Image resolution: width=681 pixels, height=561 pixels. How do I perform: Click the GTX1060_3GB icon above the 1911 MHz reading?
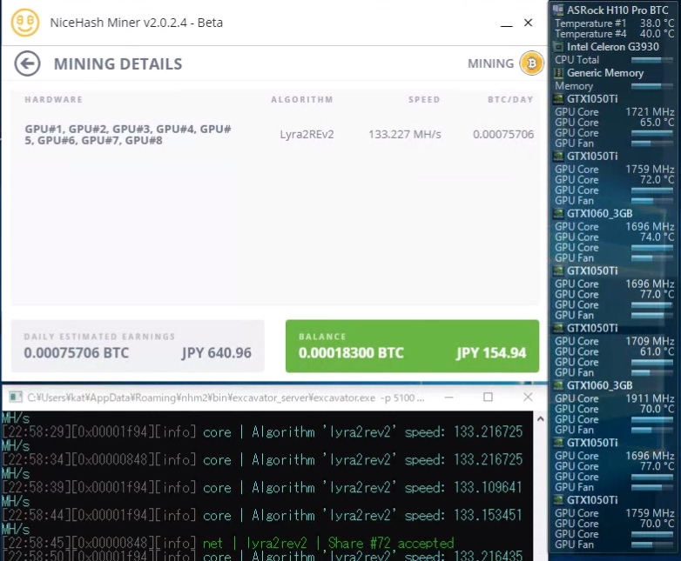coord(558,385)
